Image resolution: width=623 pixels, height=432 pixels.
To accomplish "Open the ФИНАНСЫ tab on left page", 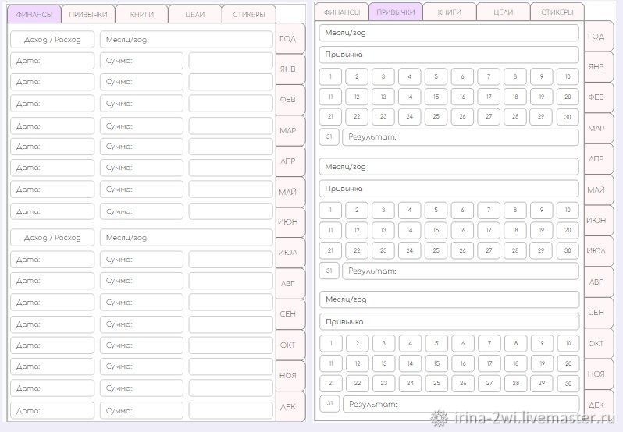I will 34,14.
